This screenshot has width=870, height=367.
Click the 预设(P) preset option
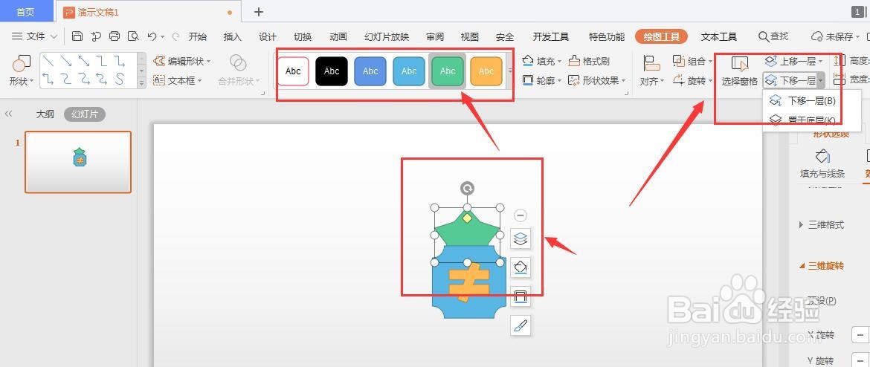click(x=821, y=300)
